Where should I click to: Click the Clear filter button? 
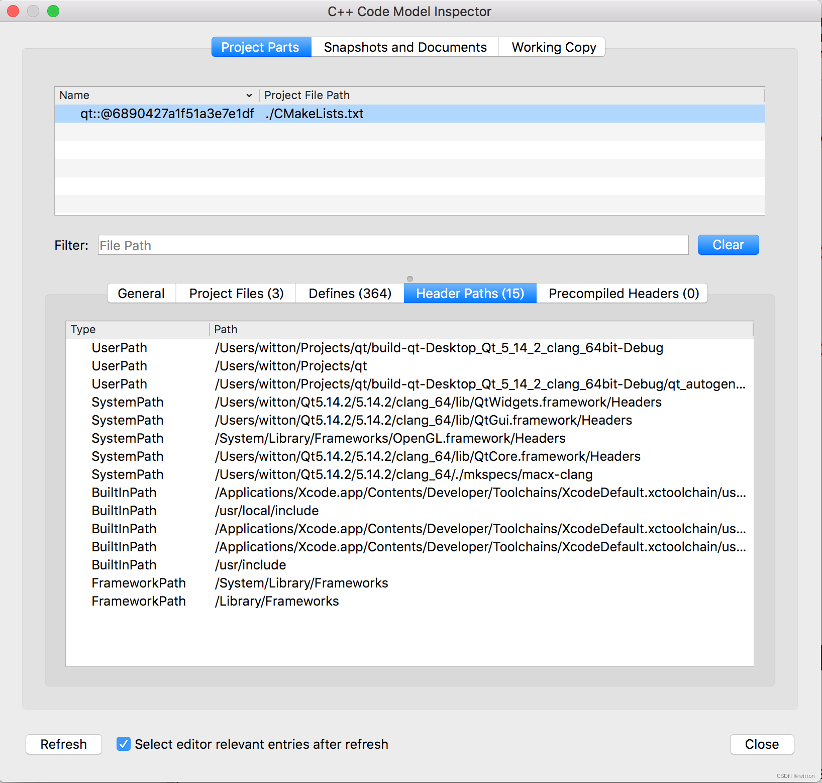pos(728,245)
